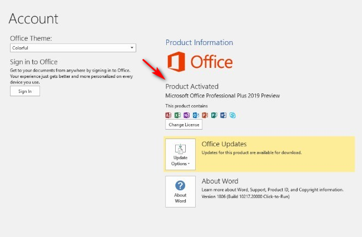Viewport: 362px width, 237px height.
Task: Click the Skype for Business icon
Action: coord(232,115)
